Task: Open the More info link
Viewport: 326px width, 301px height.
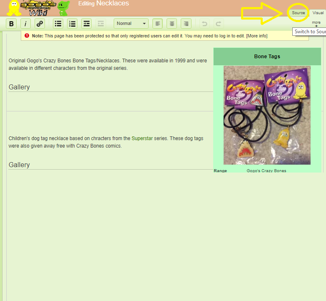Action: (257, 36)
